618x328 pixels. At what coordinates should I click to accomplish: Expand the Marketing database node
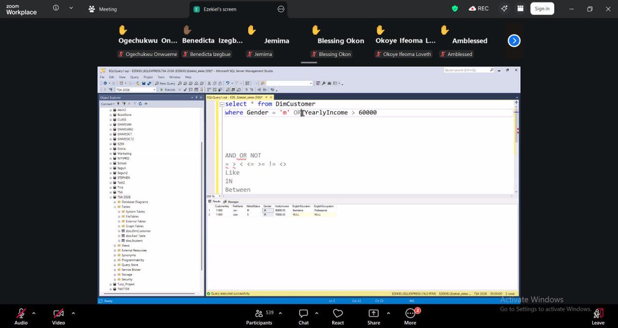tap(110, 153)
